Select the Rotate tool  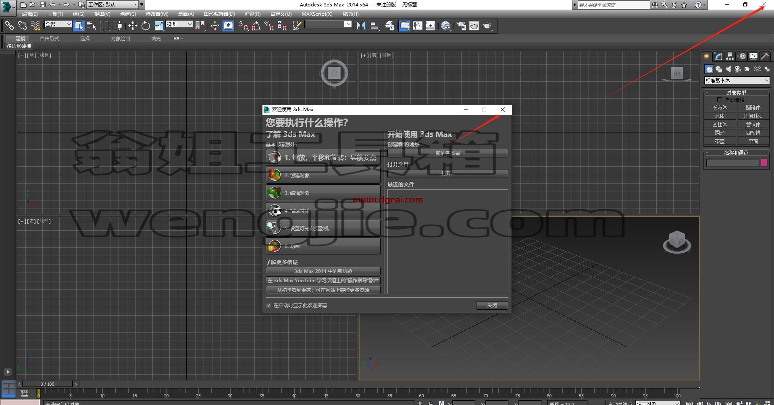146,26
